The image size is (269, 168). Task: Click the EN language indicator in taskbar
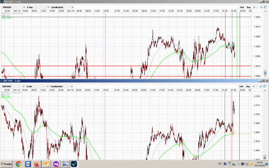point(220,164)
